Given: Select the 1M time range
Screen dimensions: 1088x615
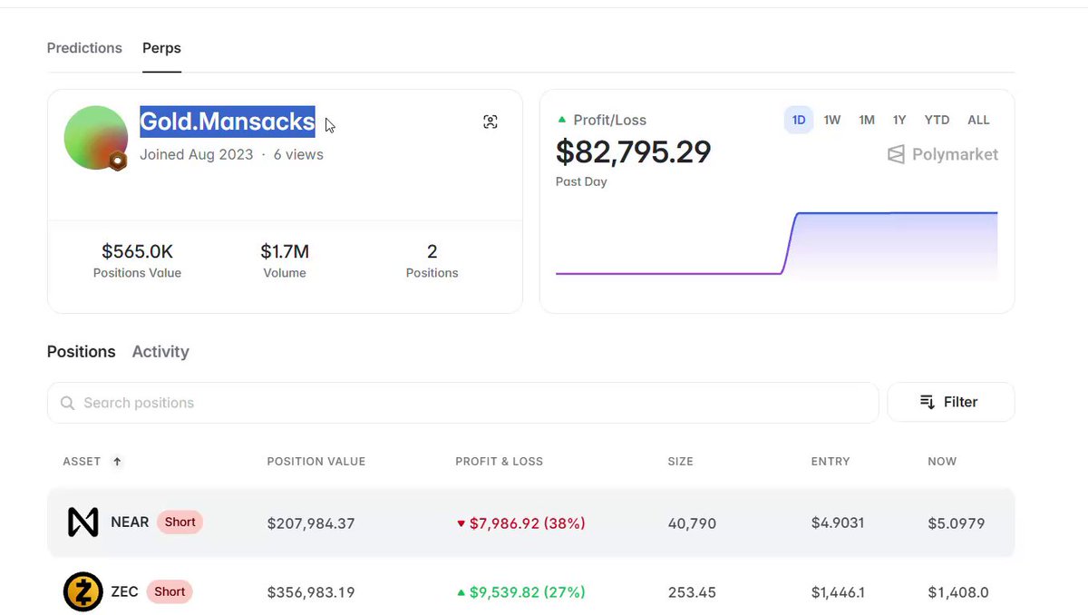Looking at the screenshot, I should [867, 120].
